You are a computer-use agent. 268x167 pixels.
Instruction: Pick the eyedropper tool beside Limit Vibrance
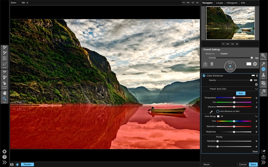(211, 112)
